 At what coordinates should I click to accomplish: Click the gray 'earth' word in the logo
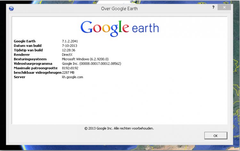point(144,28)
